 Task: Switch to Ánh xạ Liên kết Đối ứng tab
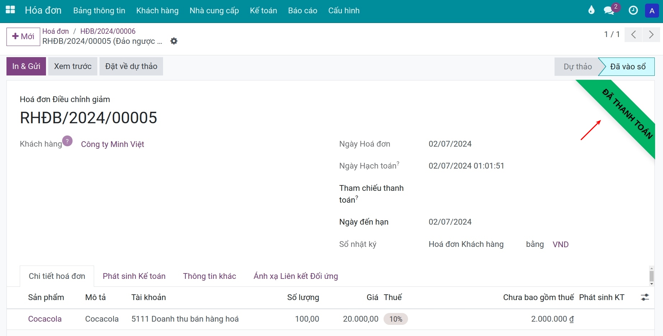coord(296,276)
